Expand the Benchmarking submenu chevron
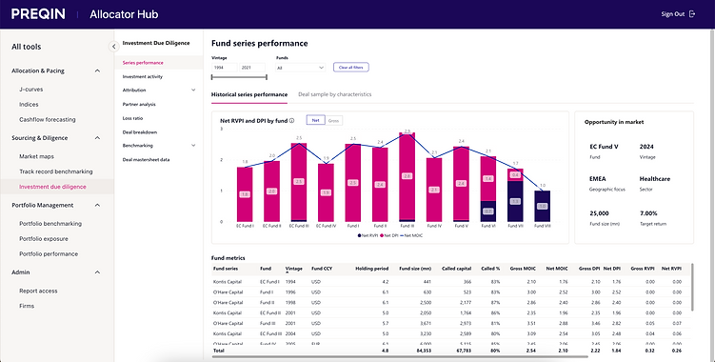Image resolution: width=715 pixels, height=362 pixels. point(193,146)
